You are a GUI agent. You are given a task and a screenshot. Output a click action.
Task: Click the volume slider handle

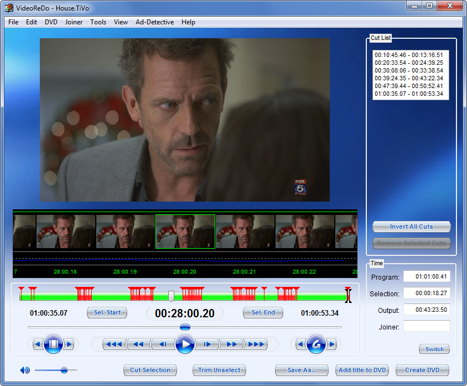coord(64,370)
